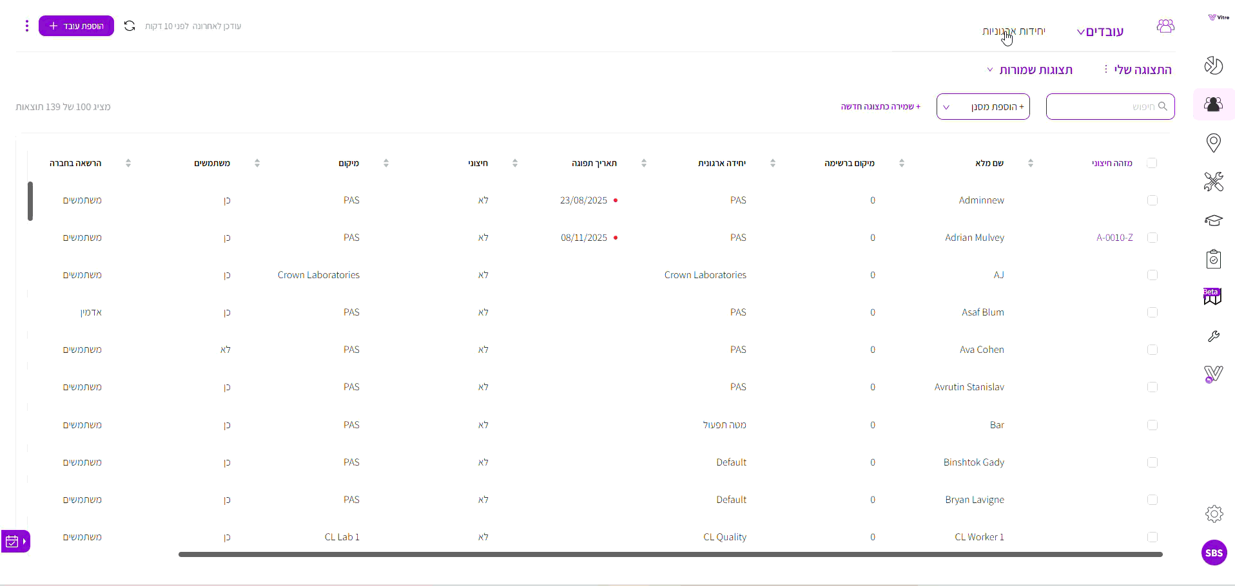Image resolution: width=1235 pixels, height=586 pixels.
Task: Open the location pin icon in sidebar
Action: (x=1213, y=143)
